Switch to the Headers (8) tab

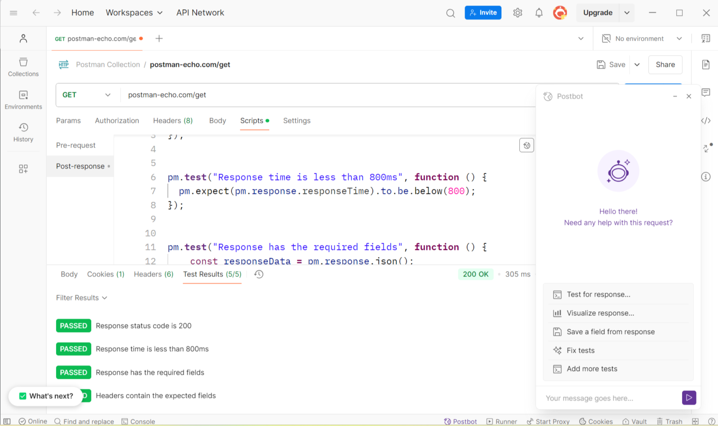coord(172,121)
